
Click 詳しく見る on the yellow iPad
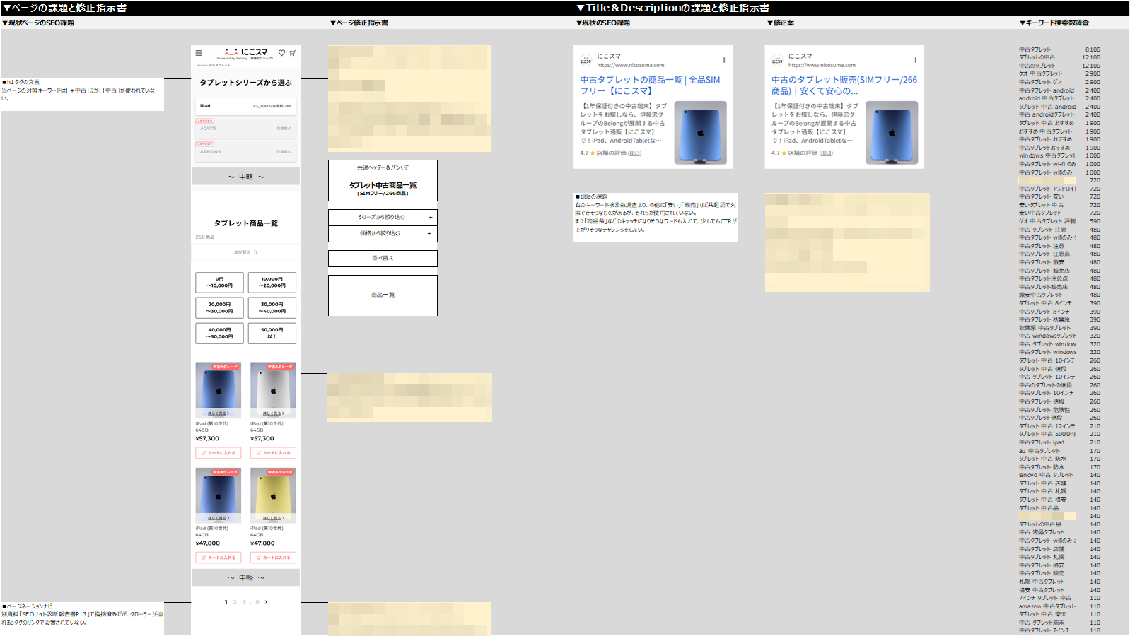(x=273, y=518)
